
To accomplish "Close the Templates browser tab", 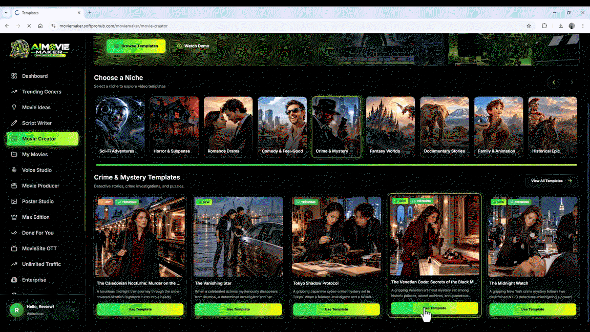I will 79,12.
